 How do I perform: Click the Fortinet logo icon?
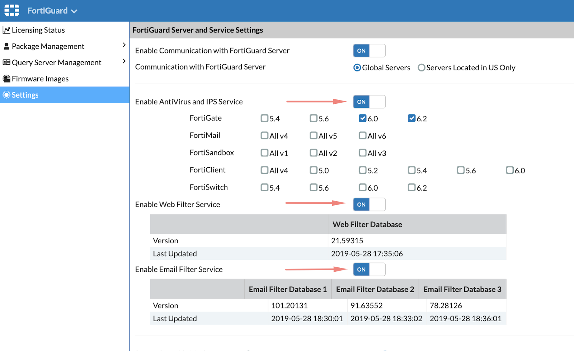[x=12, y=10]
